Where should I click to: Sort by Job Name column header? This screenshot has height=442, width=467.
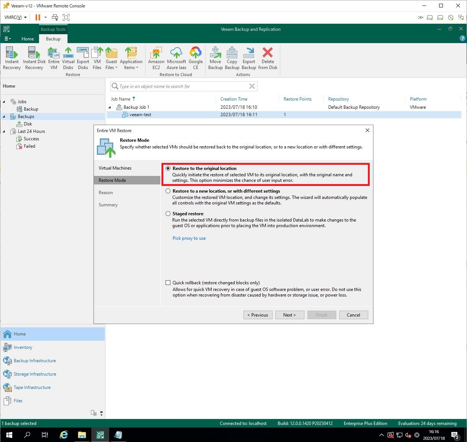[x=121, y=99]
